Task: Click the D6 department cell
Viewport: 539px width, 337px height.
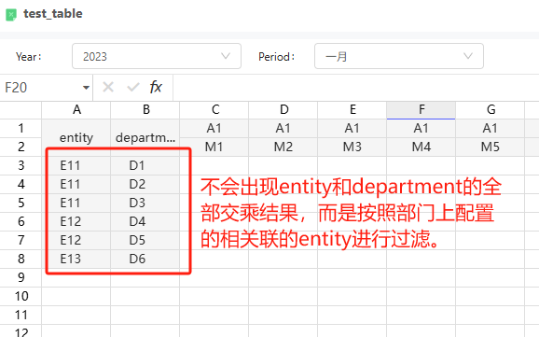Action: (145, 259)
